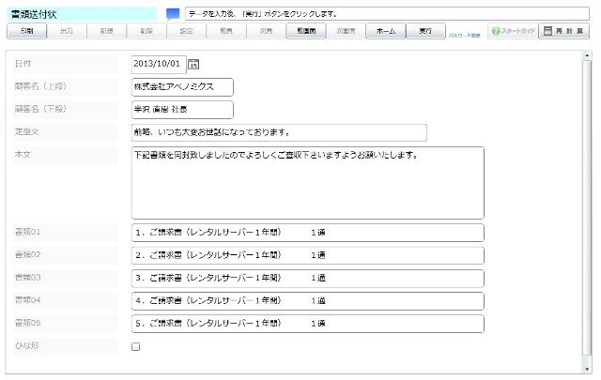Focus the 顧客名(上段) field
This screenshot has width=601, height=380.
(182, 86)
